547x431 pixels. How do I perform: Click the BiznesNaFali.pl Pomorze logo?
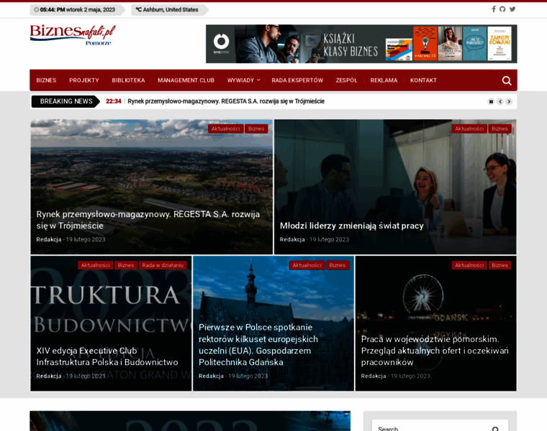[x=73, y=35]
